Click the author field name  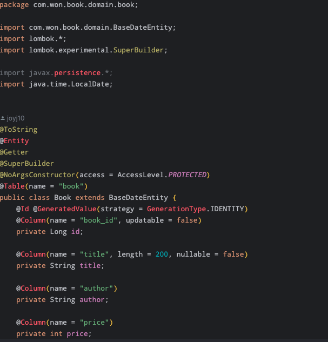point(92,300)
